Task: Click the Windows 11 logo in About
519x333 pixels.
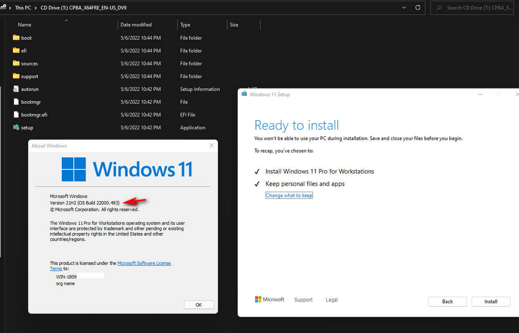Action: point(127,169)
